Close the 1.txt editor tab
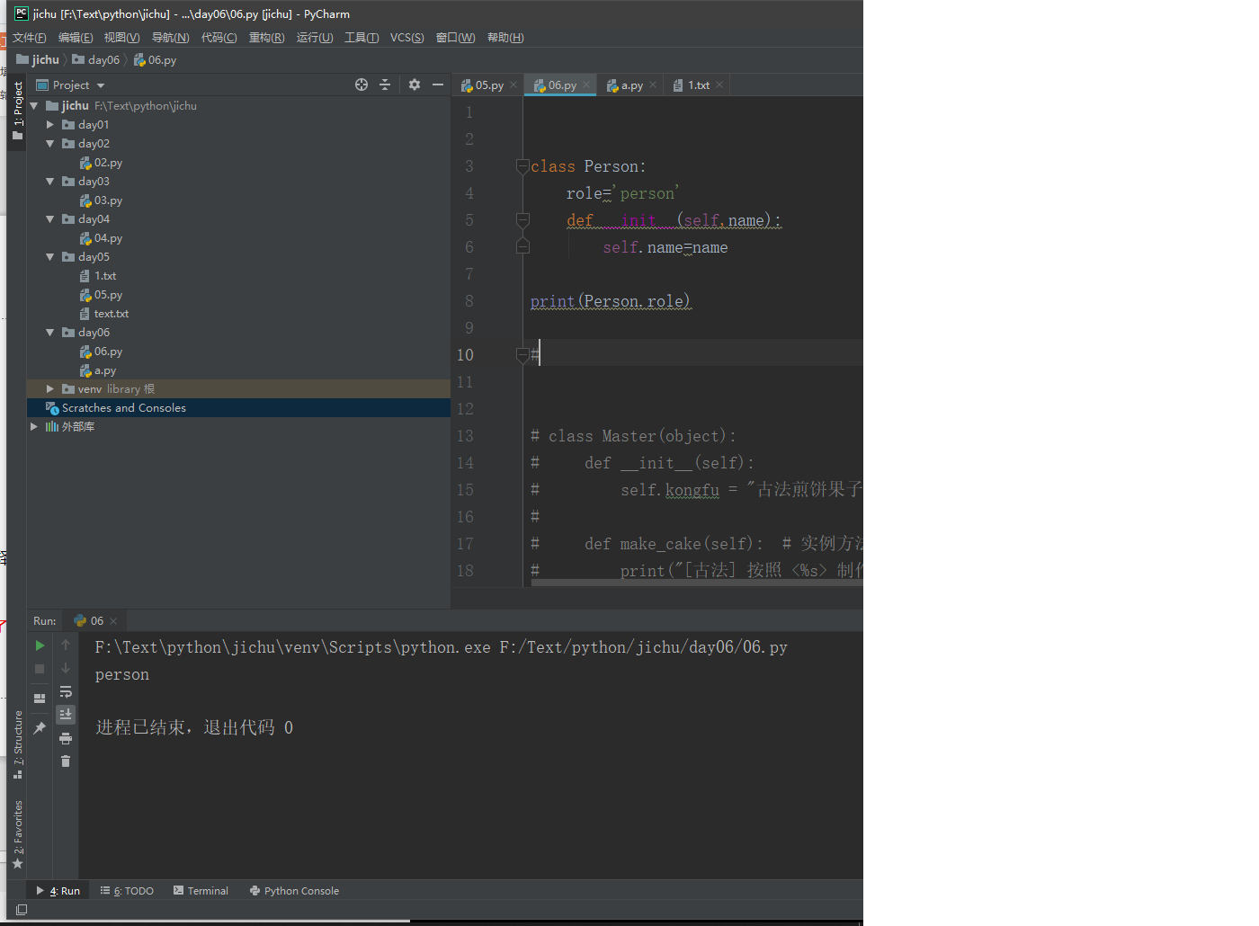Image resolution: width=1259 pixels, height=926 pixels. point(719,85)
